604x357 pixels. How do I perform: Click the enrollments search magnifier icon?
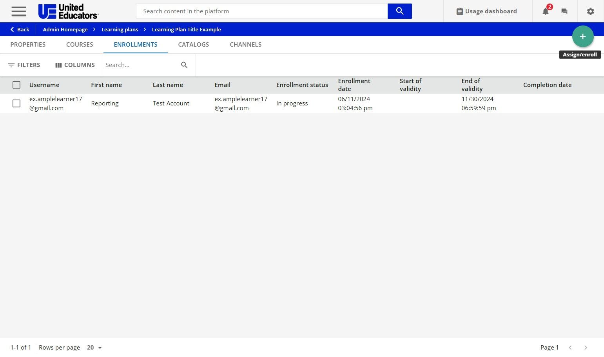[184, 65]
